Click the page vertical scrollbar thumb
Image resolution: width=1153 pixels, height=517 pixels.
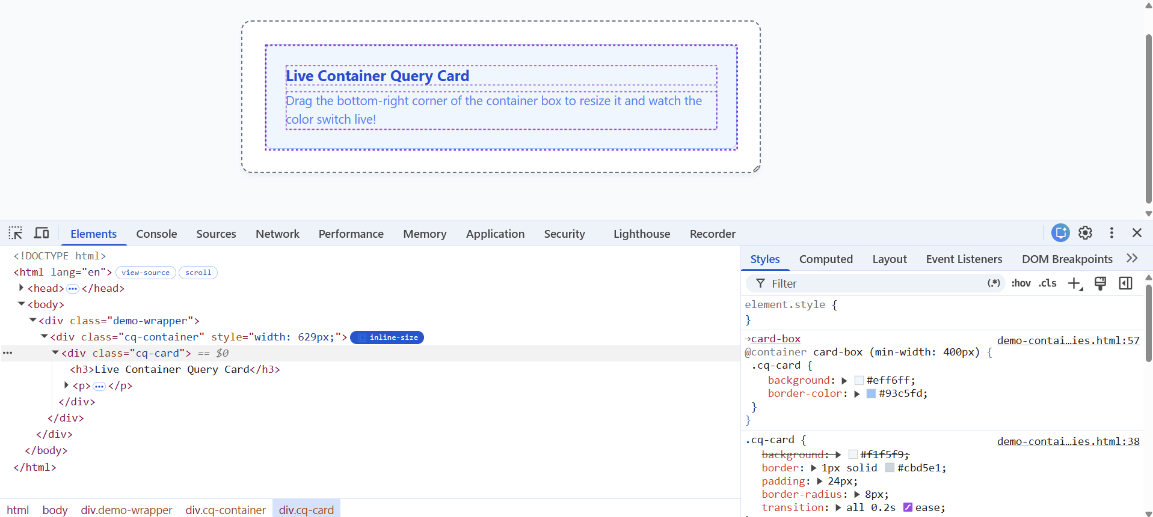click(x=1148, y=119)
